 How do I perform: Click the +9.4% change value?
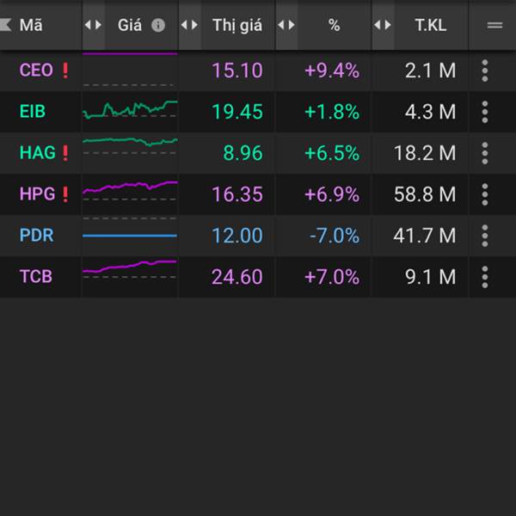point(332,71)
